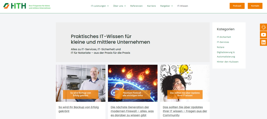This screenshot has height=119, width=267.
Task: Open the YouTube icon on right sidebar
Action: point(263,35)
